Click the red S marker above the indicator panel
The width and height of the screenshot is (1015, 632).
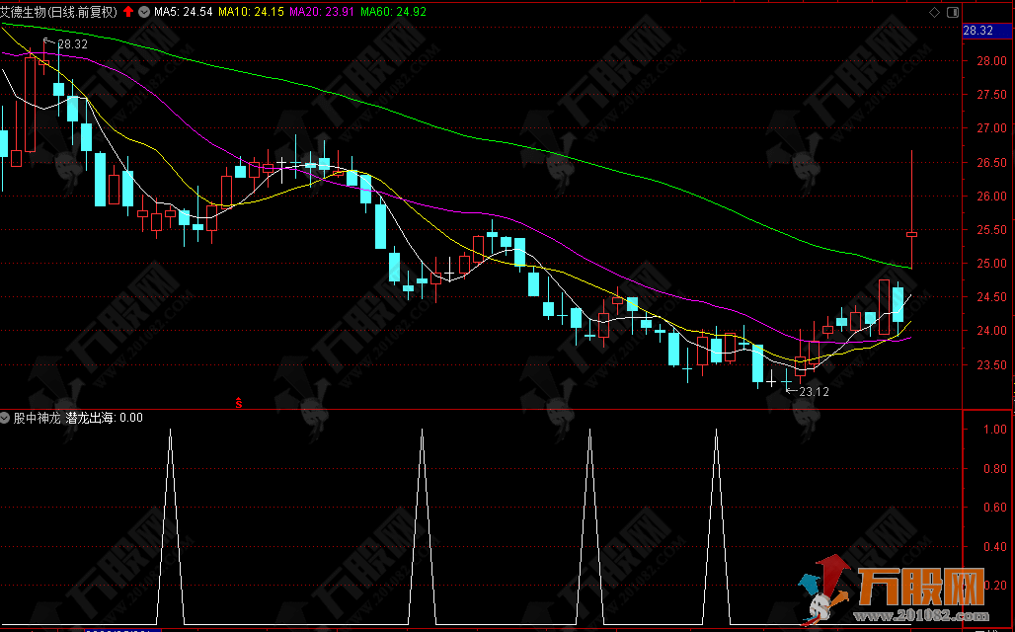(x=238, y=403)
